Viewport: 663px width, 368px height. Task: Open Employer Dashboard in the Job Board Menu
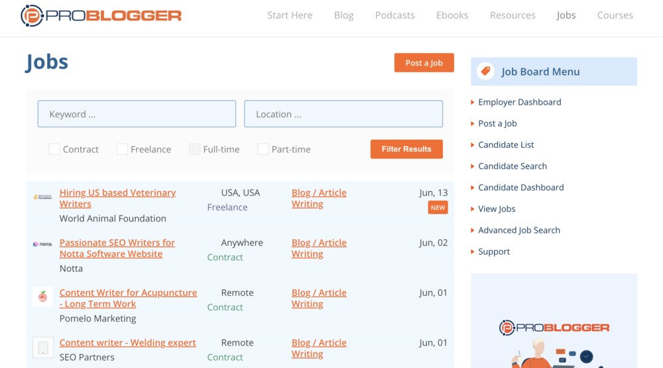[520, 102]
